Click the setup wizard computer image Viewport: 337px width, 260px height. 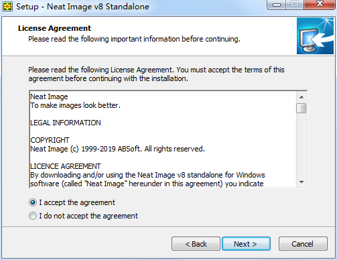pyautogui.click(x=315, y=36)
